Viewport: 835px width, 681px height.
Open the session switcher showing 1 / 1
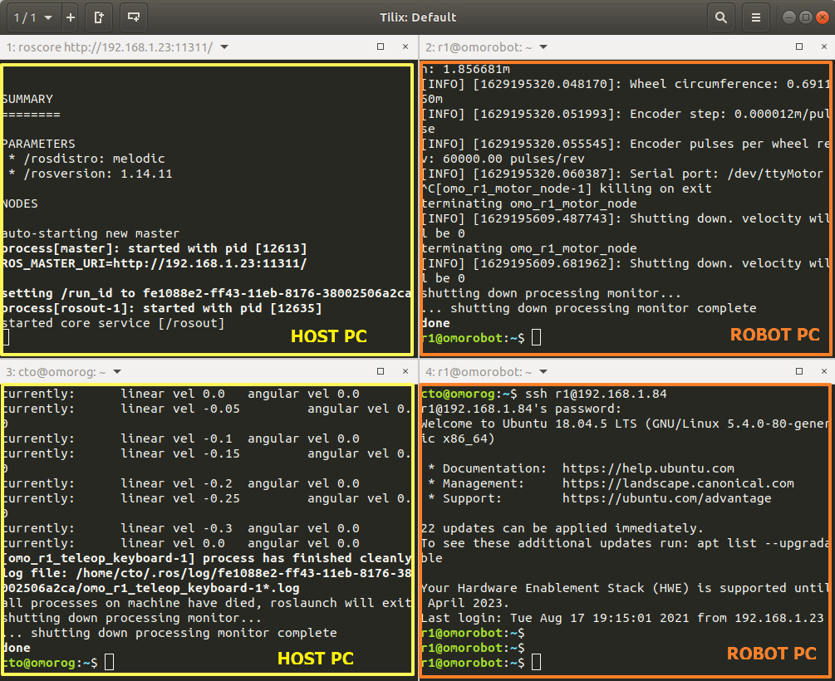[33, 17]
